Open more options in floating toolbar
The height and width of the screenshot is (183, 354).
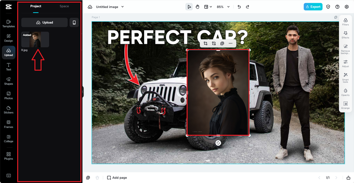tap(231, 43)
